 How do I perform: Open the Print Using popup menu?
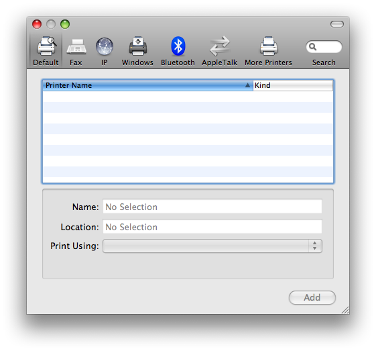212,246
